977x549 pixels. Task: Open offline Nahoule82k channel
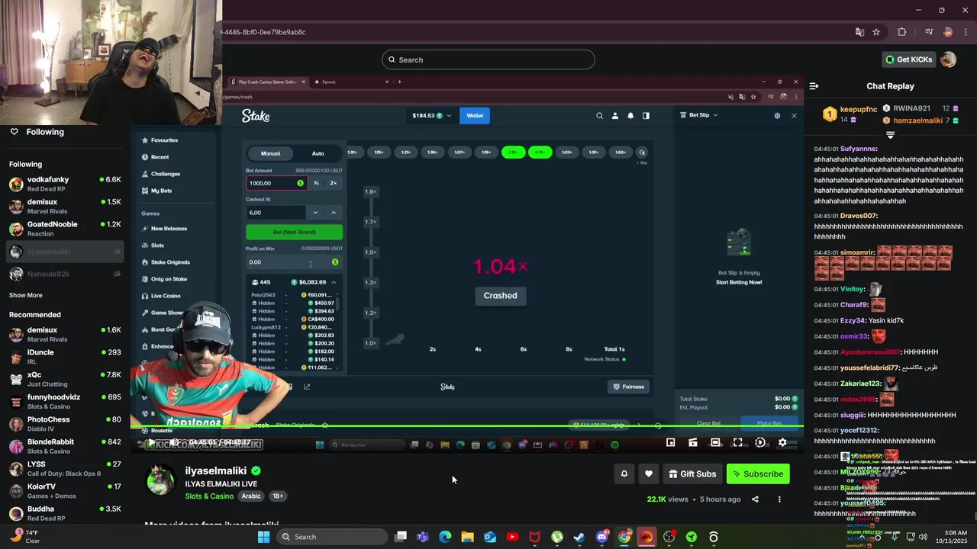[65, 274]
